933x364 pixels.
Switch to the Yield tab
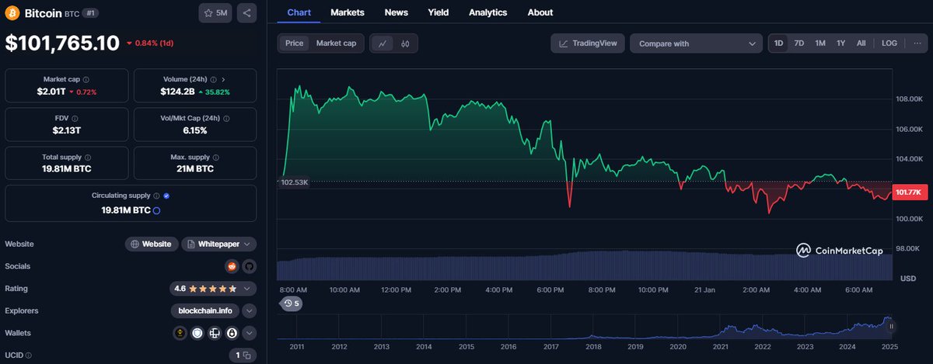pyautogui.click(x=438, y=12)
